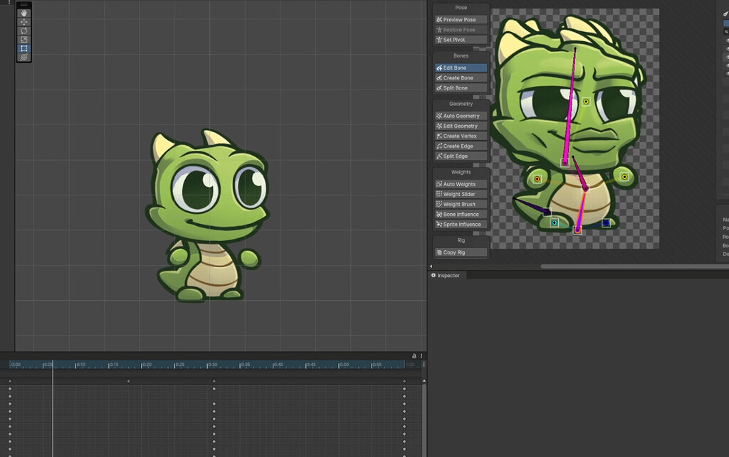Open the left toolbar overflow handle menu
Viewport: 729px width, 457px height.
click(x=23, y=3)
